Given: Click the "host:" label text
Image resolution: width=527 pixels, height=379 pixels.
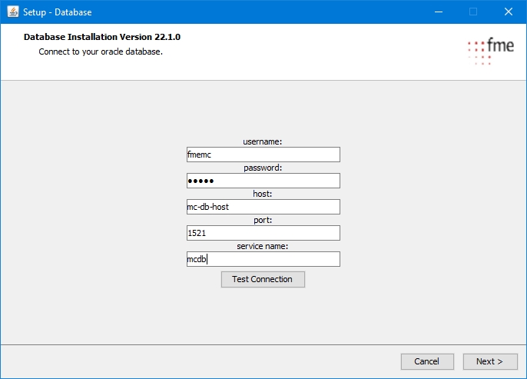Looking at the screenshot, I should pos(263,194).
